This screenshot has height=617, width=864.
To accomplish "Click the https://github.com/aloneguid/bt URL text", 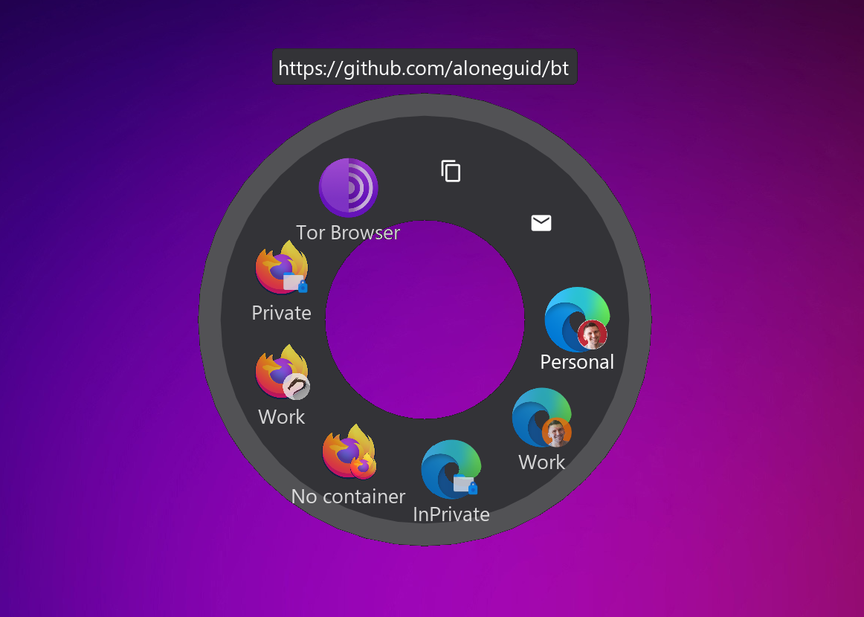I will (x=424, y=68).
